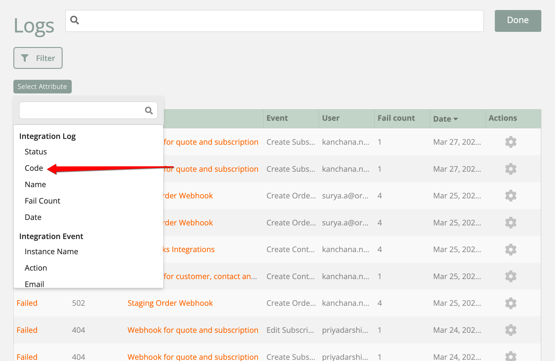Open gear for the 'ks Integrations' row
This screenshot has height=361, width=555.
coord(511,249)
